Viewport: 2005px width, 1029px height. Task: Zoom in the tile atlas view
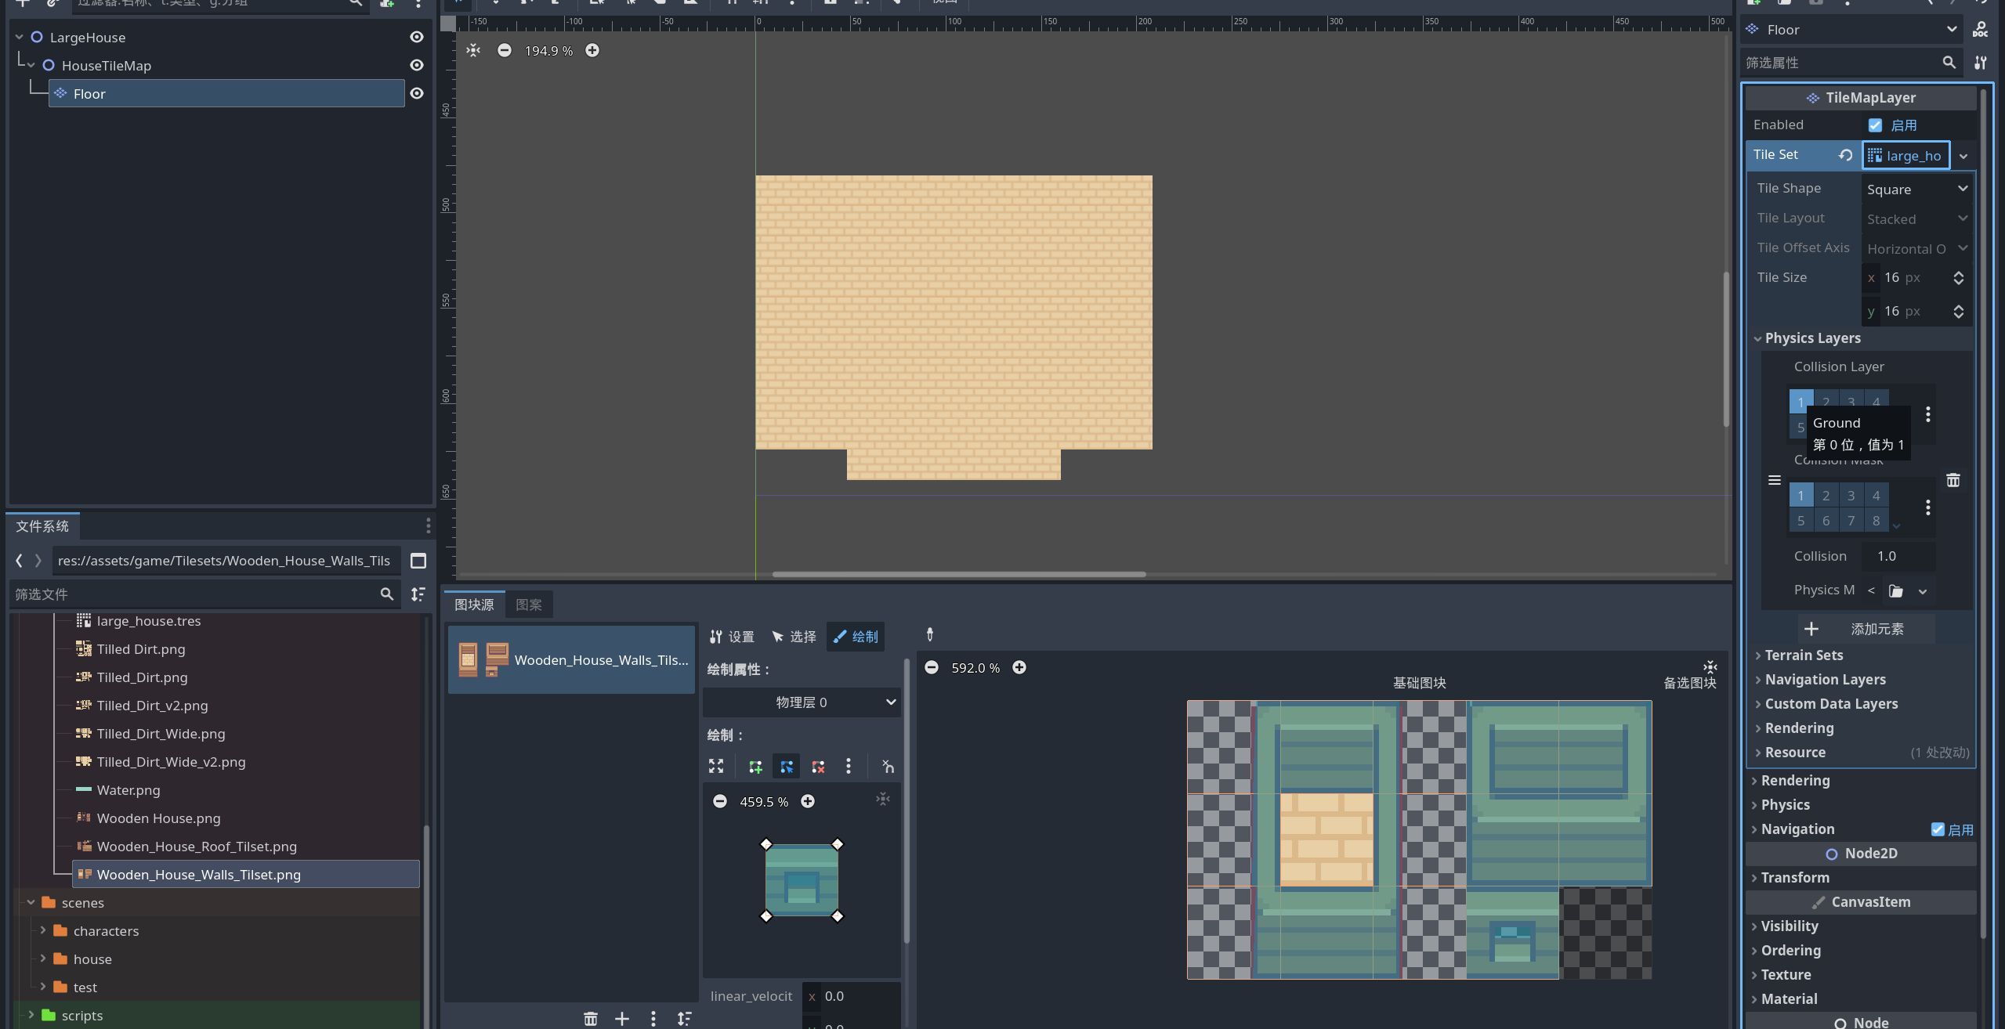coord(1019,667)
